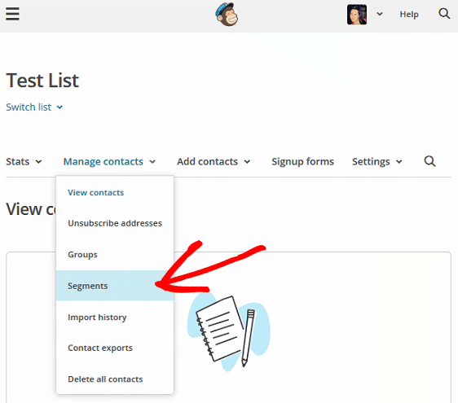Select Unsubscribe addresses option
The width and height of the screenshot is (458, 403).
tap(115, 223)
